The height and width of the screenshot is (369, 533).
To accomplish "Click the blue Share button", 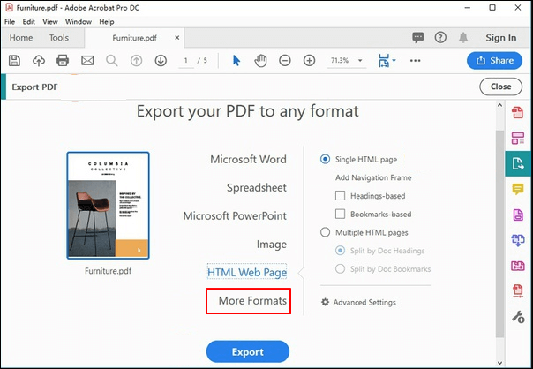I will [x=494, y=61].
